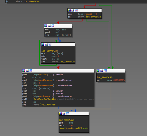Click color icon of loc_10005A55 block

(60, 113)
